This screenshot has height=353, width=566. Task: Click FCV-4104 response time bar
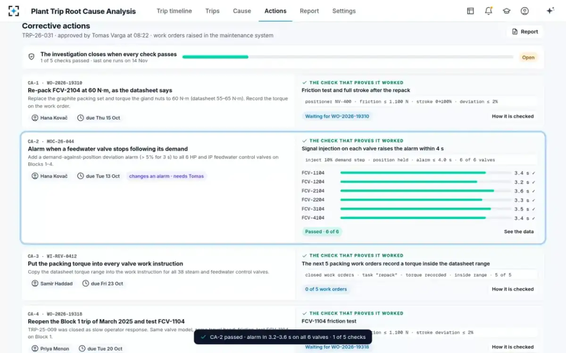pyautogui.click(x=425, y=218)
